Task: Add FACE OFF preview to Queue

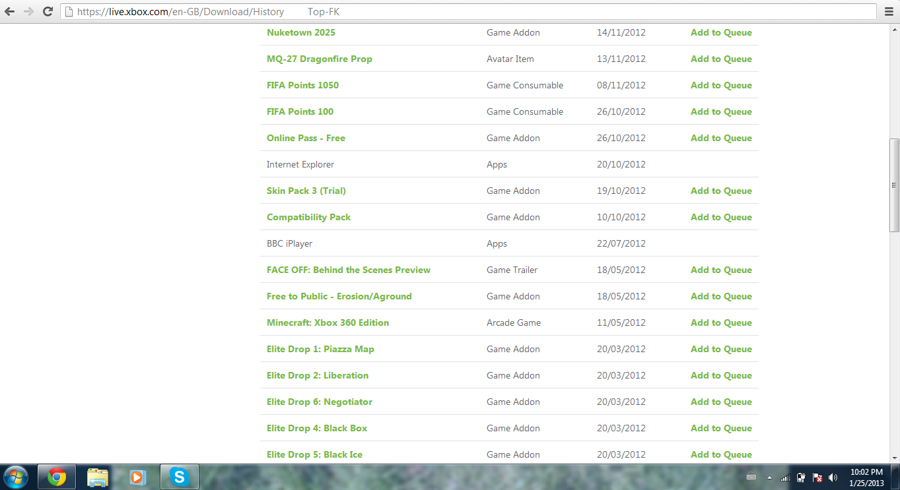Action: [721, 270]
